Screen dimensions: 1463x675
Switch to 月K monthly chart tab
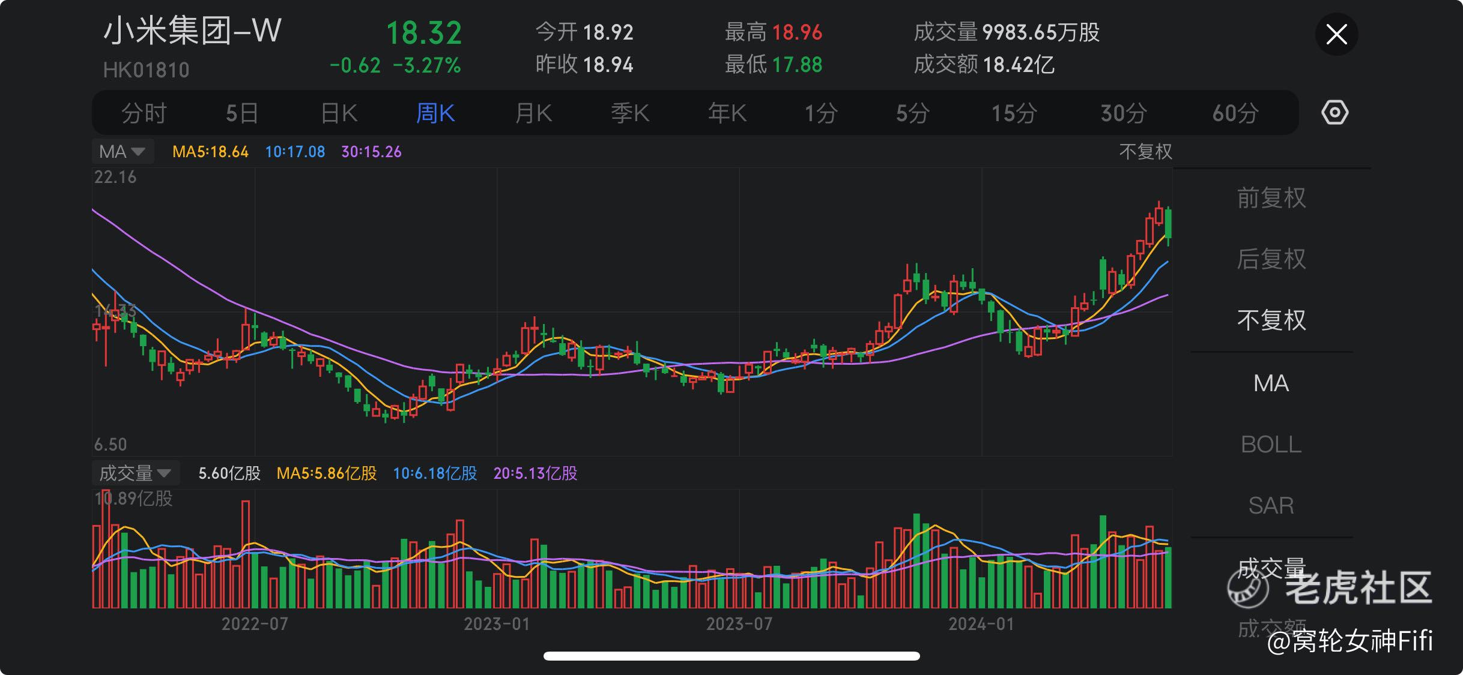pos(533,113)
